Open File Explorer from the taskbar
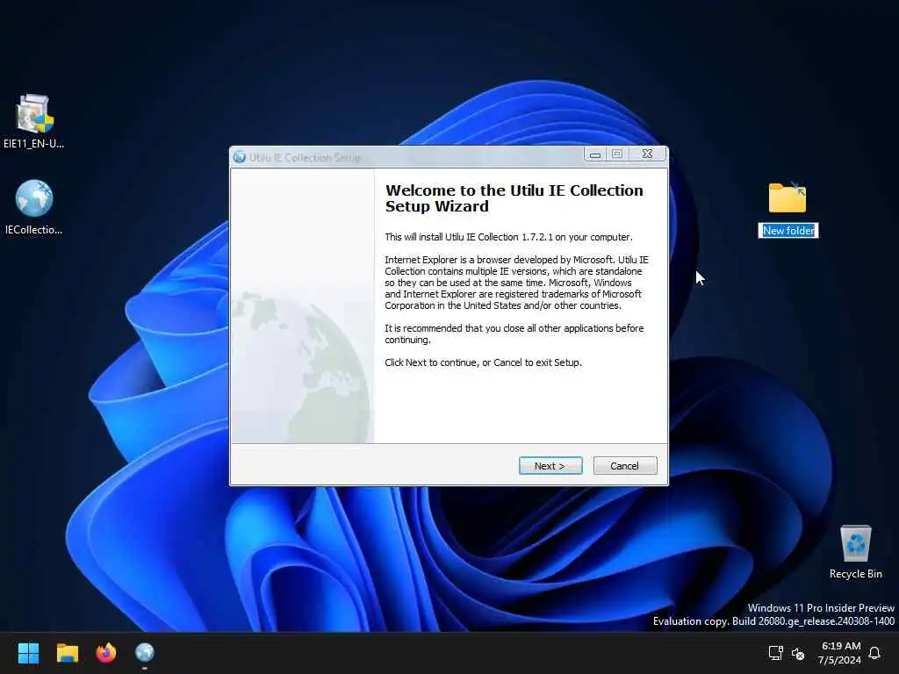The image size is (899, 674). [67, 653]
